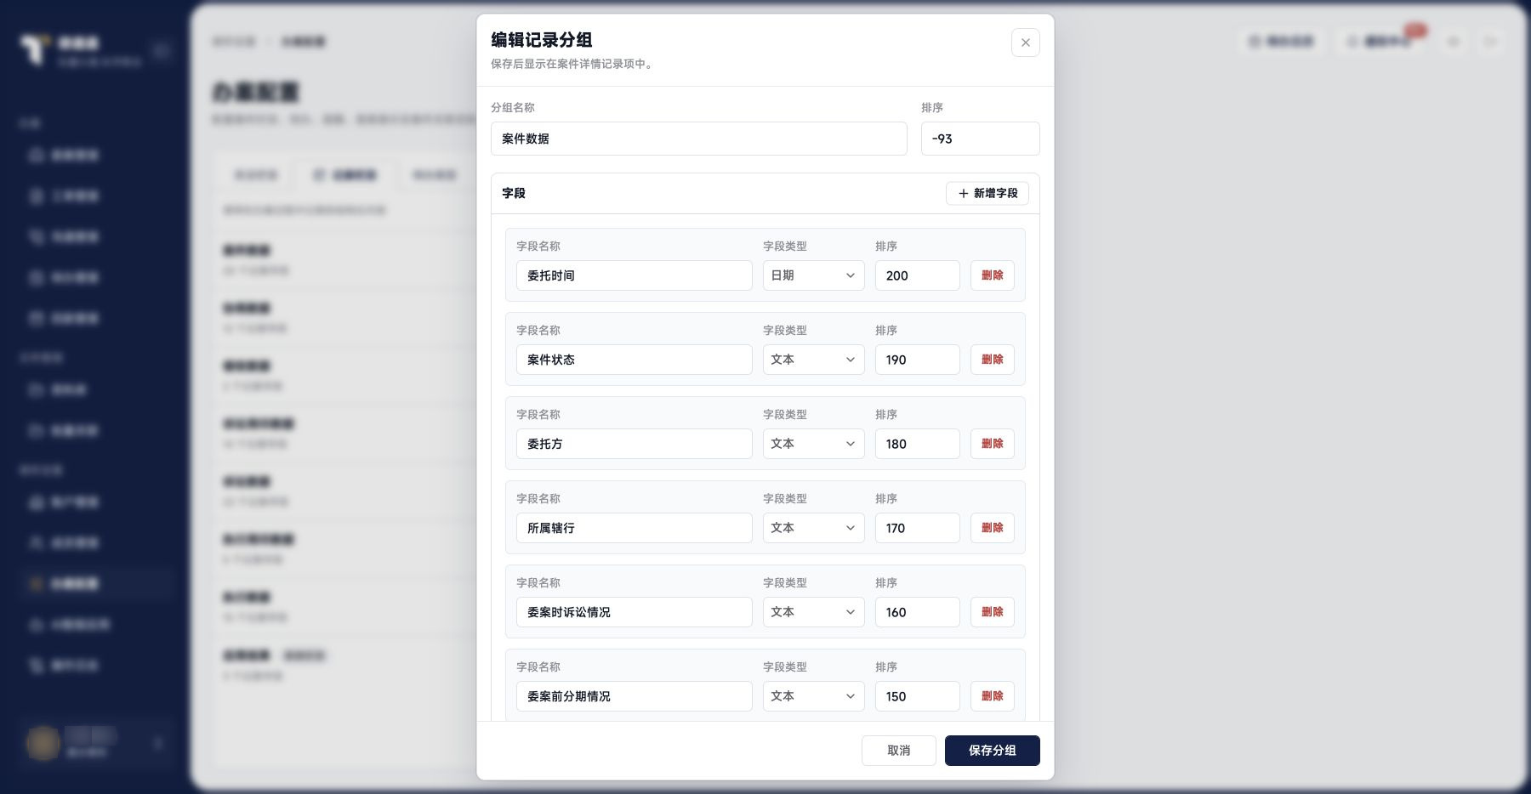Open field type dropdown for 委案时诉讼情况
The height and width of the screenshot is (794, 1531).
coord(813,612)
